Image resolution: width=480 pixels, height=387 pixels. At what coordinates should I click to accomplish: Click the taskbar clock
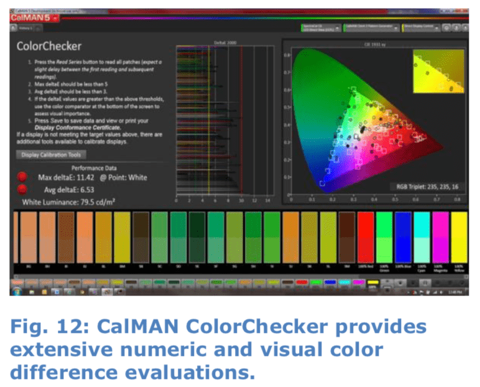(455, 292)
